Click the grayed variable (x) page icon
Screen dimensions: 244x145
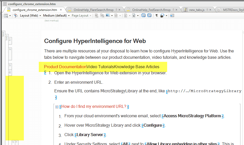pos(126,16)
